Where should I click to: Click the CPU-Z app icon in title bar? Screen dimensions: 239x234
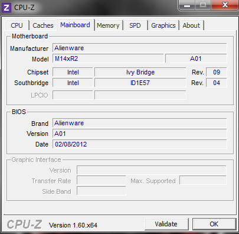pos(6,8)
